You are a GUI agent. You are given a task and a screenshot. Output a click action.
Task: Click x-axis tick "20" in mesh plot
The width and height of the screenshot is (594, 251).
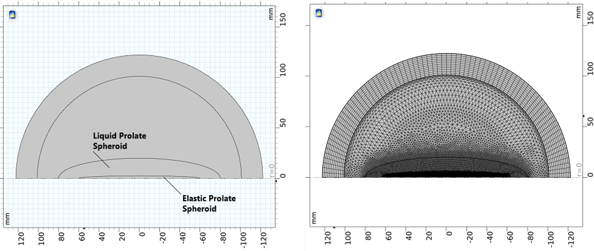(x=429, y=236)
